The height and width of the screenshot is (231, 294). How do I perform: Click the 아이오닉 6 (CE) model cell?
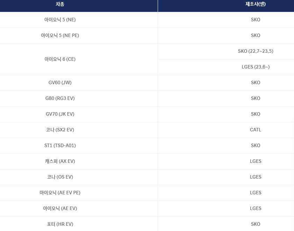click(60, 59)
